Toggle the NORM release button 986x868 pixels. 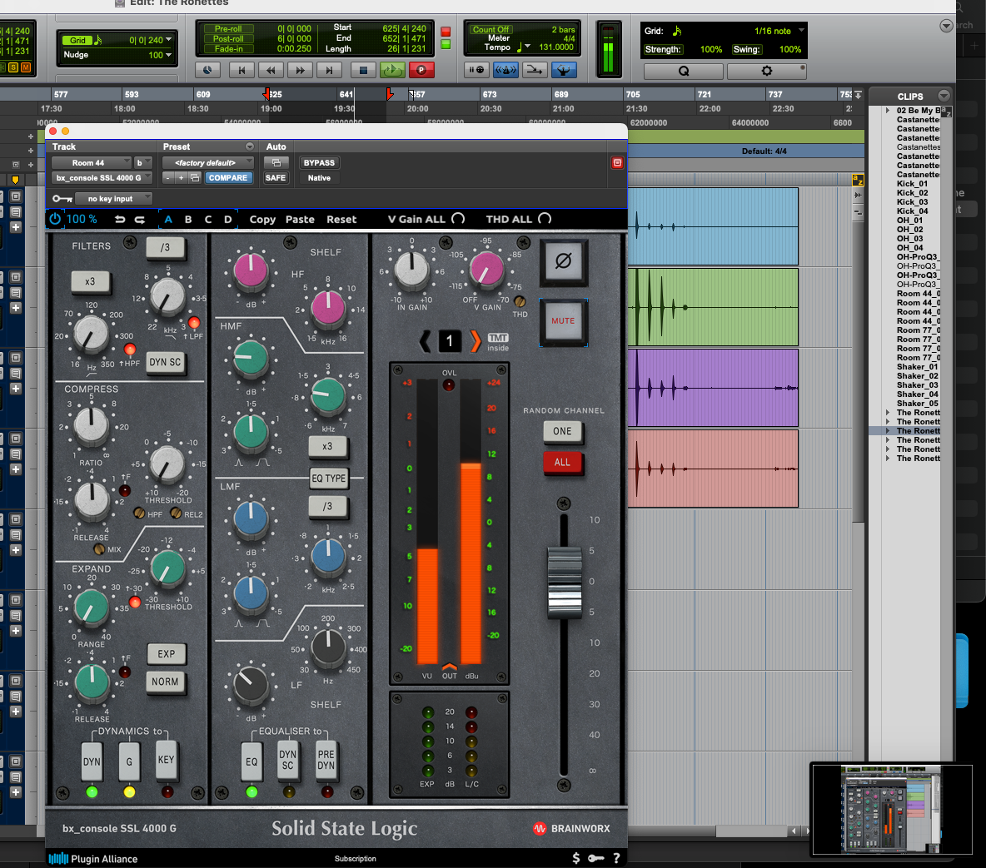tap(165, 682)
